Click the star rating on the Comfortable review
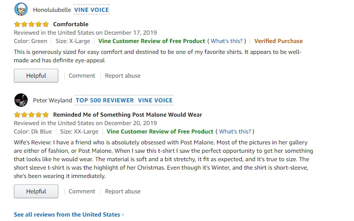The image size is (354, 221). pyautogui.click(x=31, y=24)
